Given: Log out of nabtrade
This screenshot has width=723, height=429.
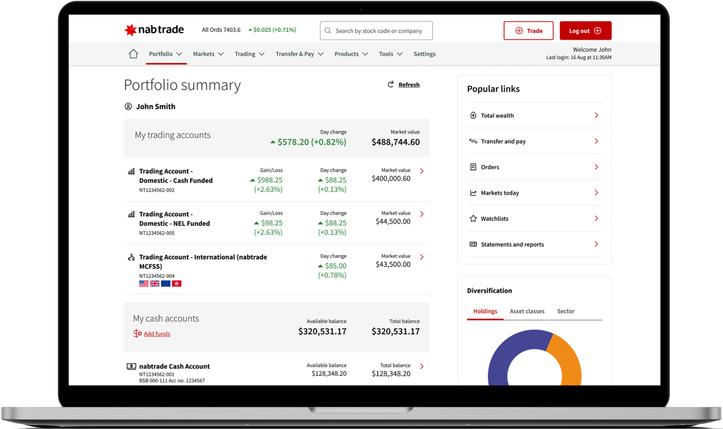Looking at the screenshot, I should coord(585,31).
